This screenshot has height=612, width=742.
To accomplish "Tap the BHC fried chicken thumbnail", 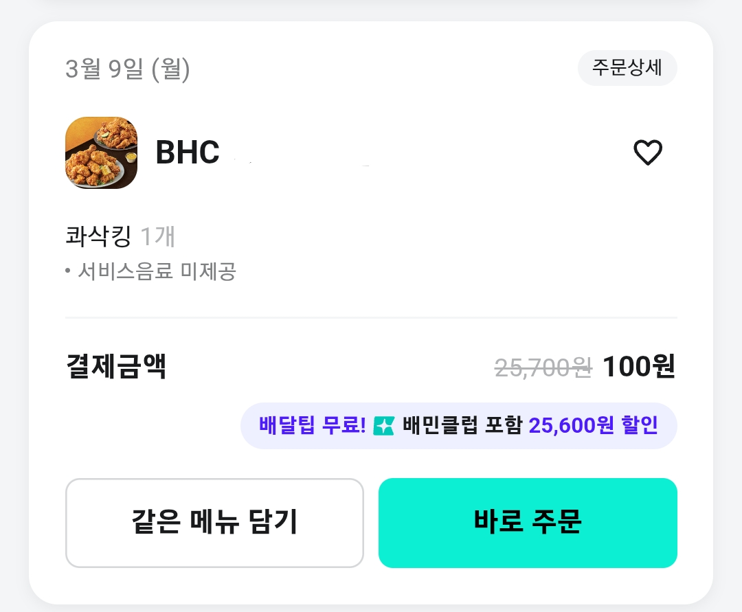I will tap(101, 152).
